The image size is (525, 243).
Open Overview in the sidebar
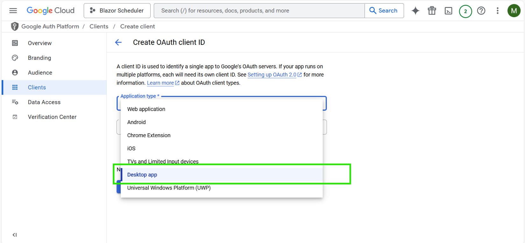click(x=54, y=43)
